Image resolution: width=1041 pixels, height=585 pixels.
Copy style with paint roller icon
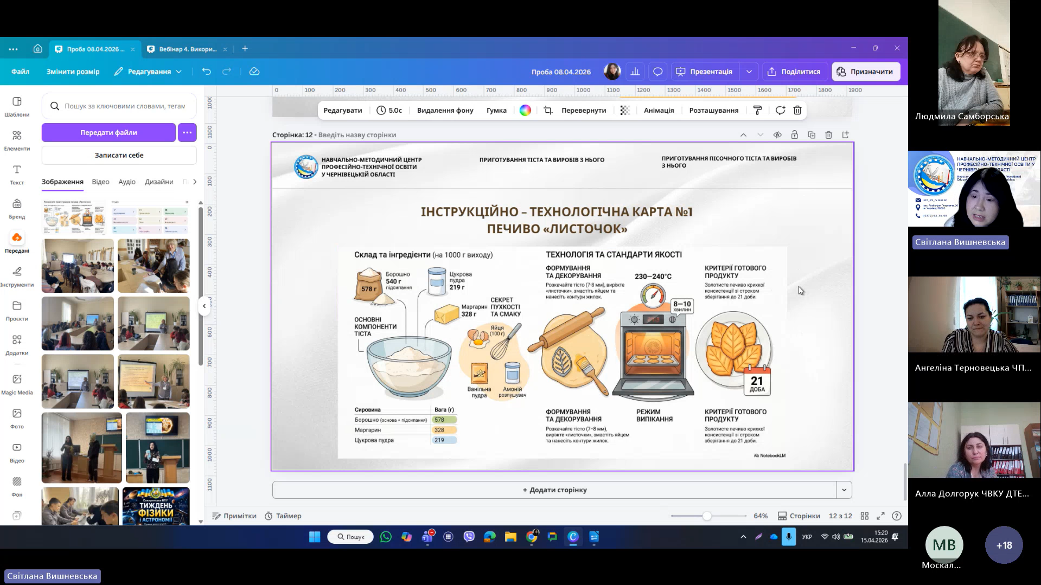758,111
